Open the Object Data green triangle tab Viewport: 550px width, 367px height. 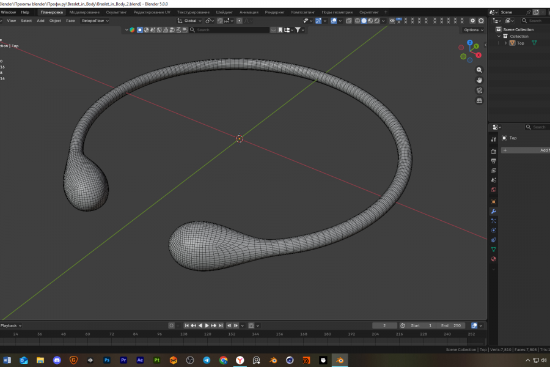(x=494, y=250)
